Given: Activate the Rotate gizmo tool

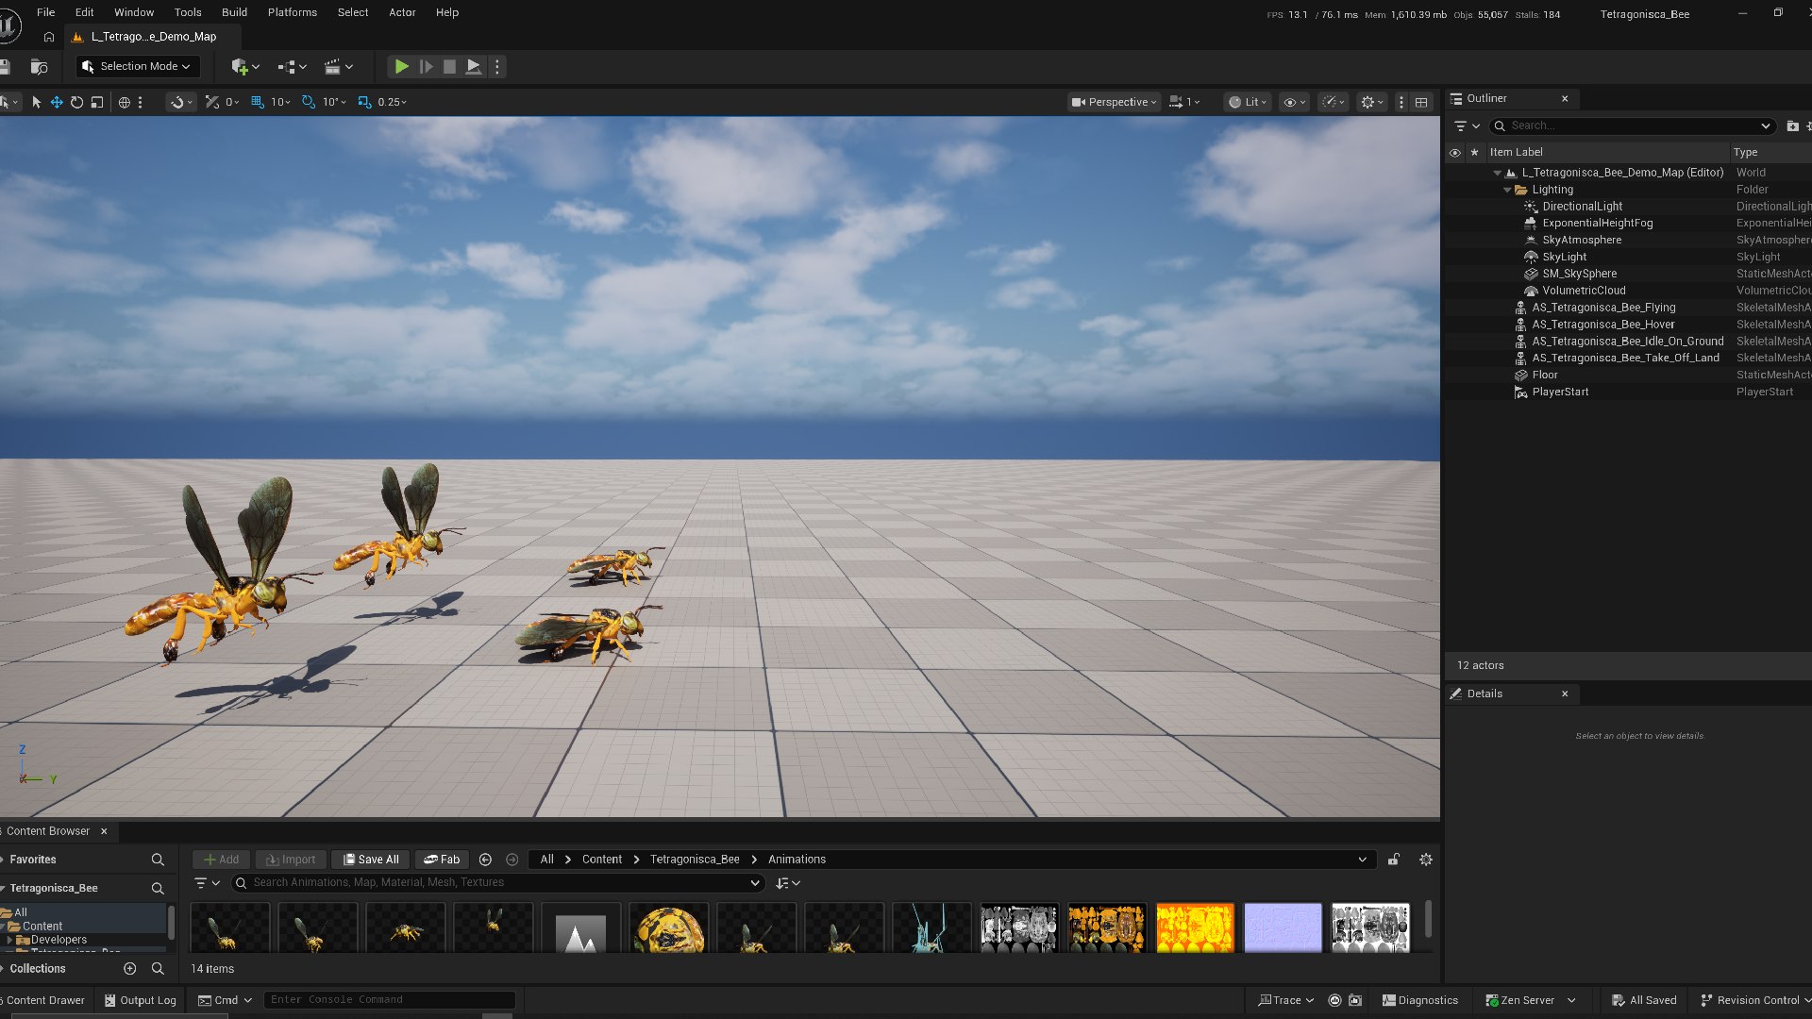Looking at the screenshot, I should tap(76, 102).
